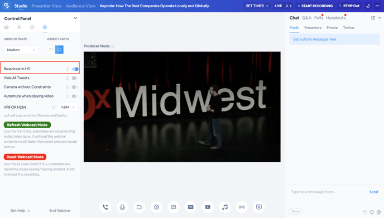This screenshot has height=218, width=384.
Task: Click the camera icon in bottom toolbar
Action: [140, 207]
